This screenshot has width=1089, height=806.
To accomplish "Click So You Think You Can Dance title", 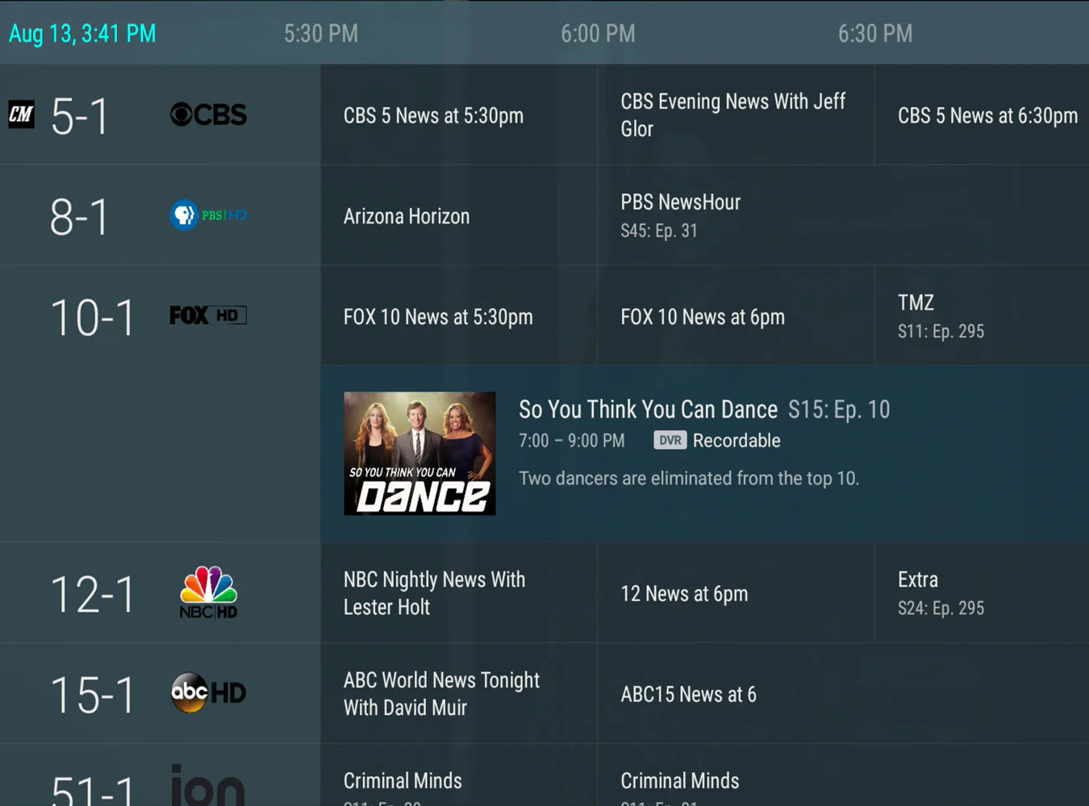I will (648, 409).
